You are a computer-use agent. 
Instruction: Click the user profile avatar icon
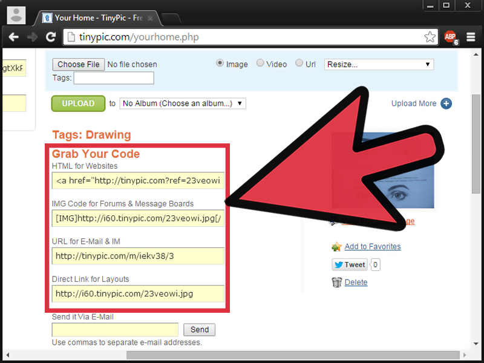16,15
